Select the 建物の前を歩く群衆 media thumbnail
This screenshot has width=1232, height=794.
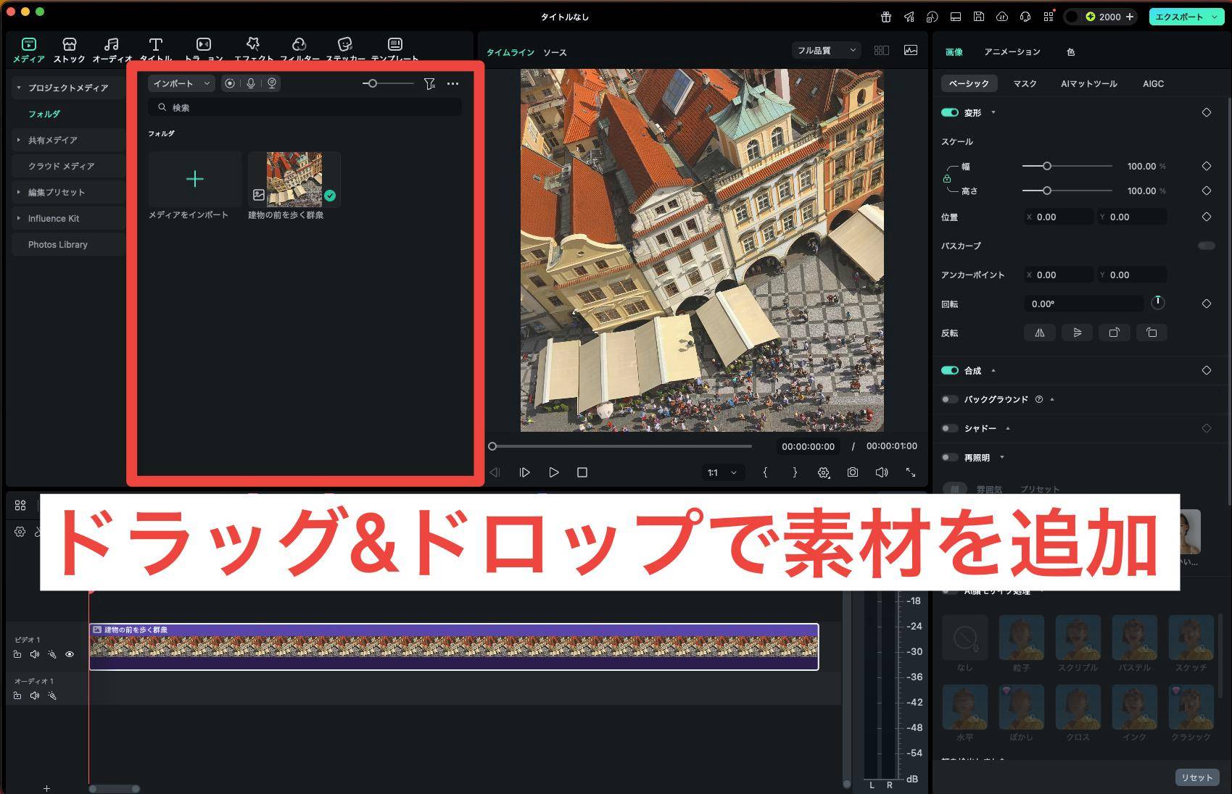pos(294,179)
